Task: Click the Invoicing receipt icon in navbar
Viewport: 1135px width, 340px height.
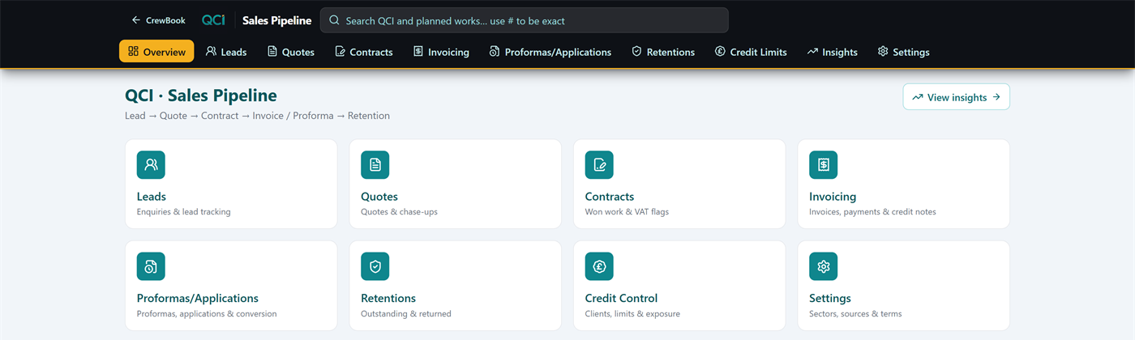Action: [x=418, y=51]
